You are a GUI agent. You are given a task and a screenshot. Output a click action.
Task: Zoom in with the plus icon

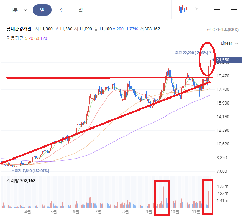[x=234, y=10]
